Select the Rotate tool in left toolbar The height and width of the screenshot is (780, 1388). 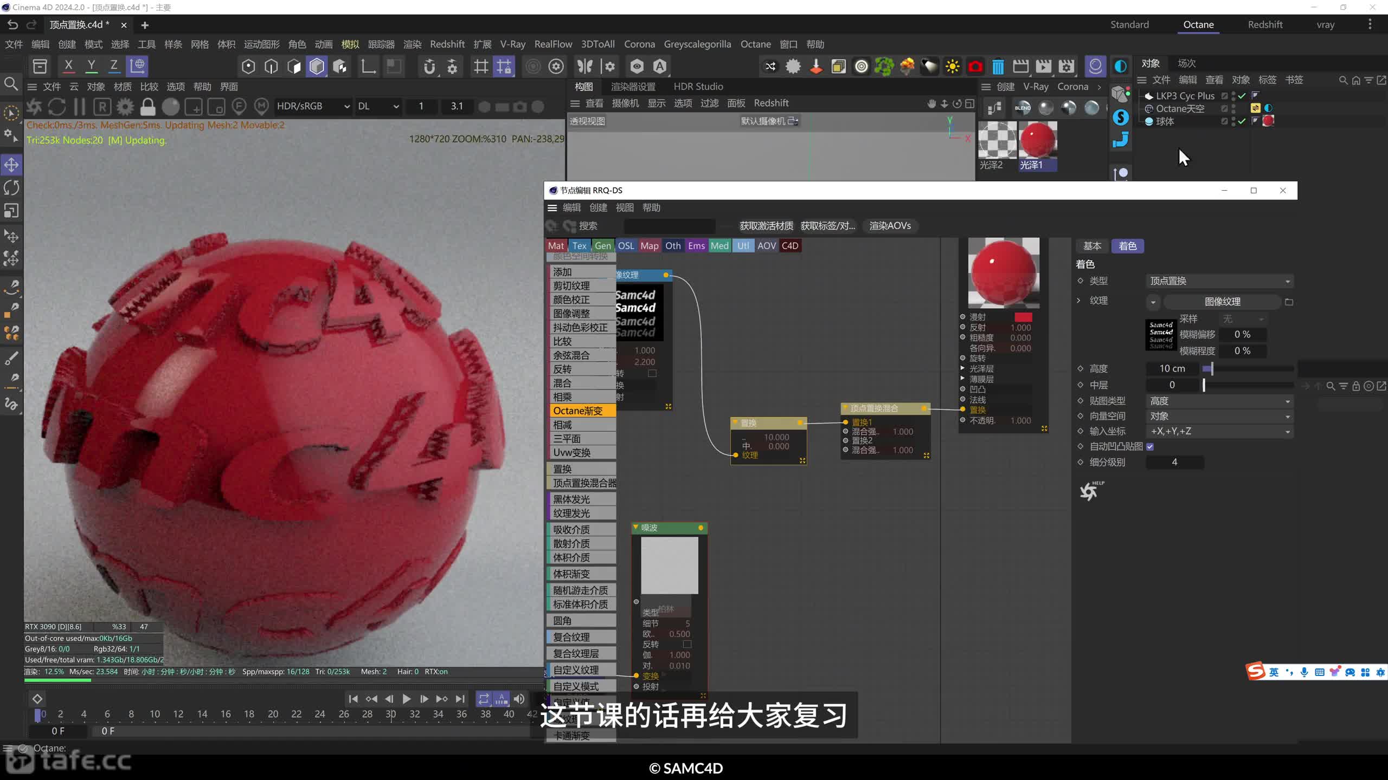coord(11,188)
